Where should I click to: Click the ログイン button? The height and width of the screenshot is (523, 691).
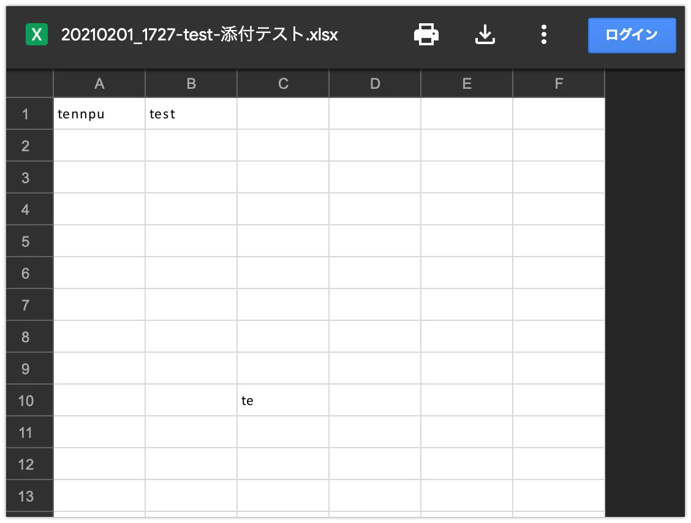(632, 35)
